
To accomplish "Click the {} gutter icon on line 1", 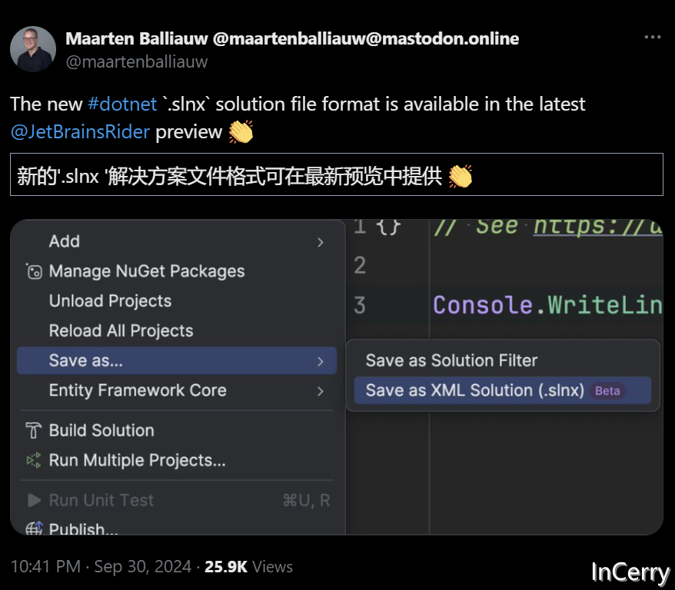I will (x=388, y=227).
